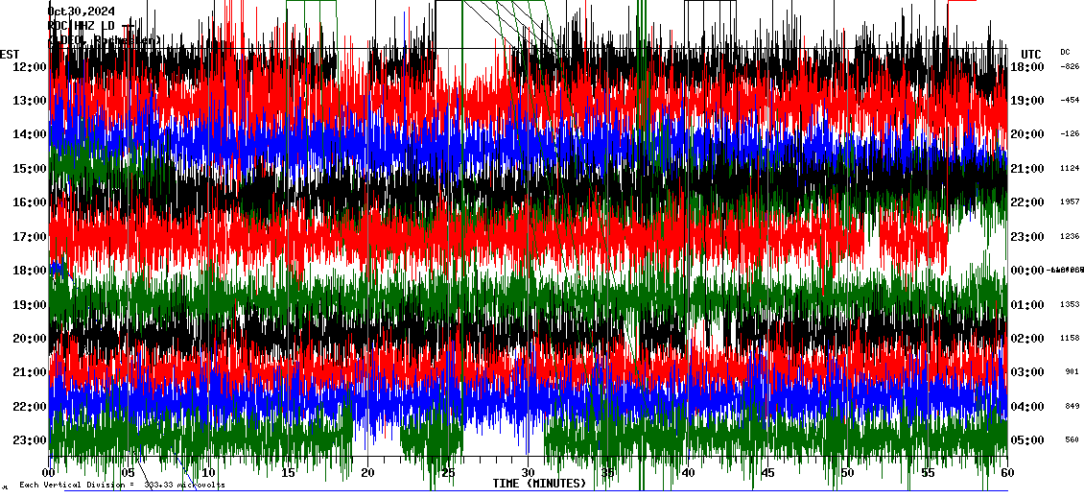
Task: Click the 00 minute tick label
Action: (x=49, y=473)
